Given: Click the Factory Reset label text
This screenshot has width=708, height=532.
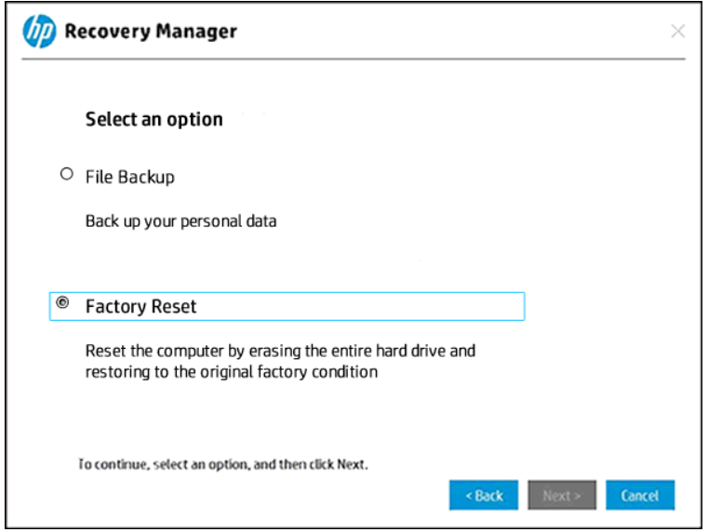Looking at the screenshot, I should (x=140, y=306).
